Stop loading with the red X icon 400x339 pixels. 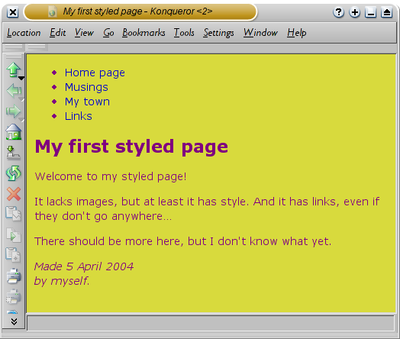pos(14,194)
